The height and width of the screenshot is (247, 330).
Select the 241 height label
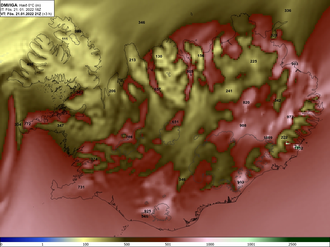coord(229,91)
